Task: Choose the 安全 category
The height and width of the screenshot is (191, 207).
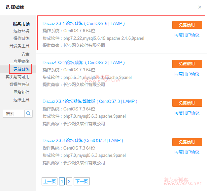Action: click(x=25, y=54)
